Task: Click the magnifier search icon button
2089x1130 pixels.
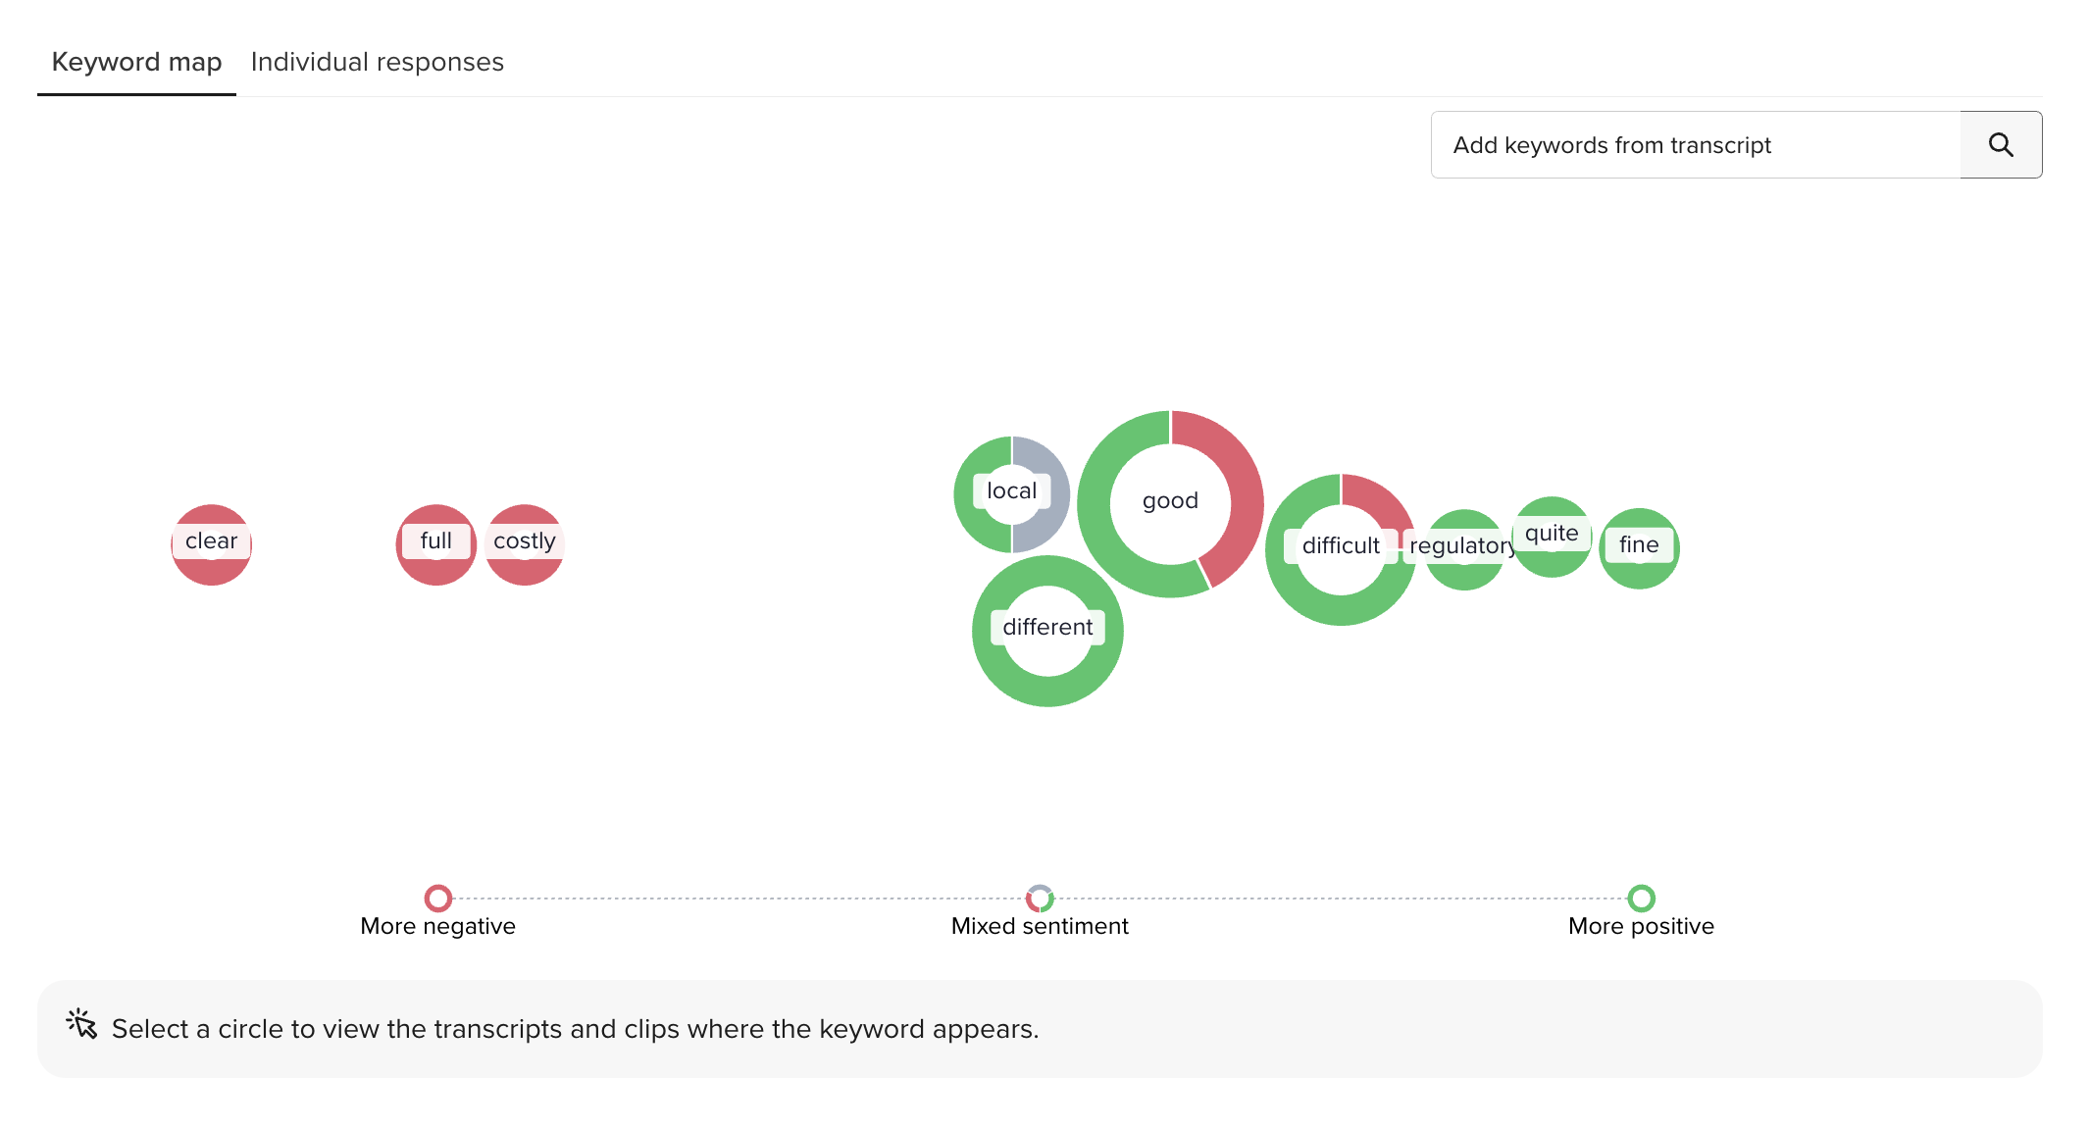Action: click(2001, 145)
